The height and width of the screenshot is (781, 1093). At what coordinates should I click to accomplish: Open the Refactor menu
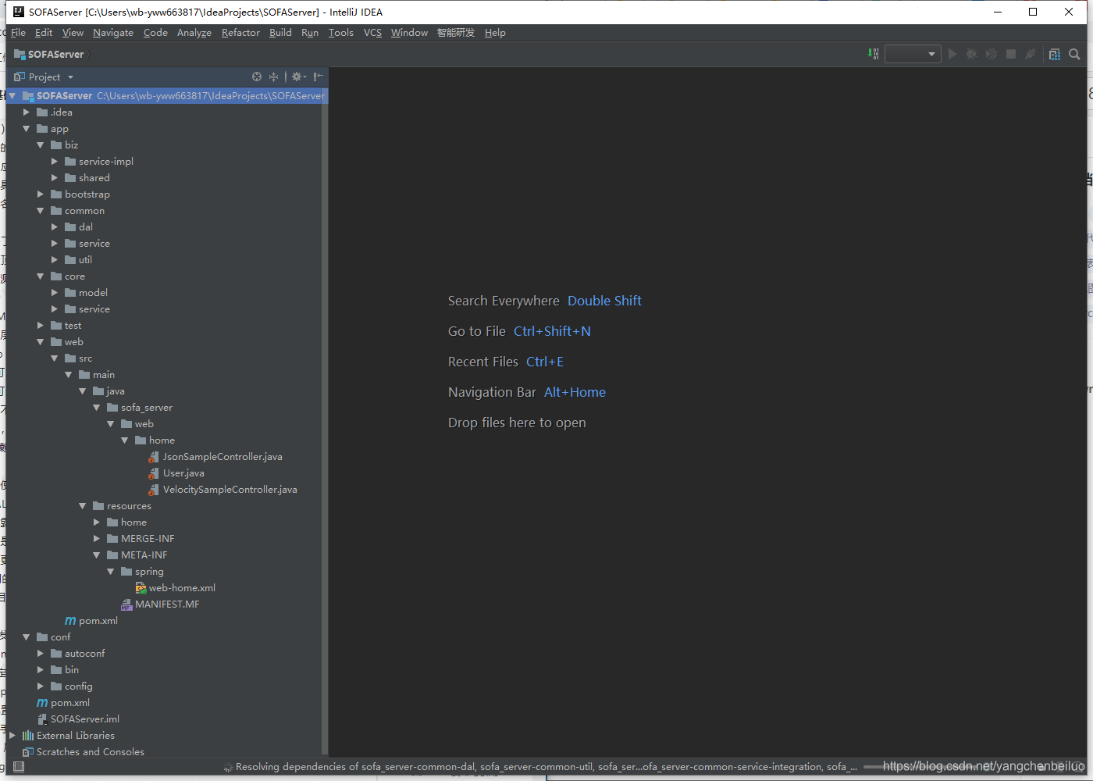(x=240, y=33)
